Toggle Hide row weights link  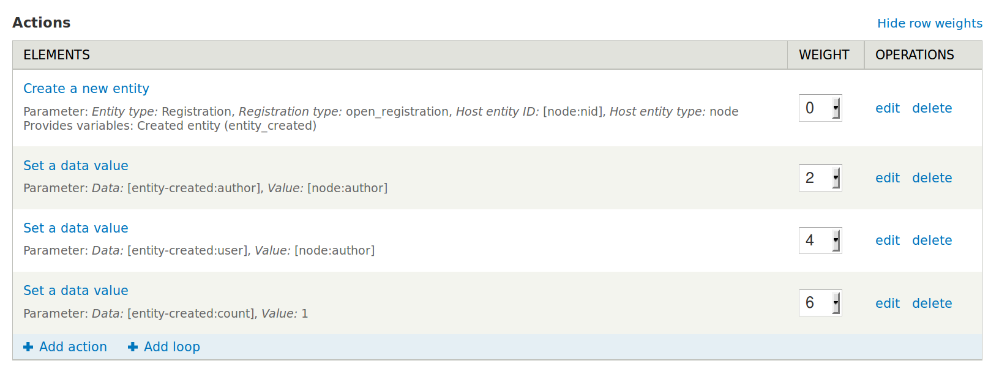click(929, 23)
